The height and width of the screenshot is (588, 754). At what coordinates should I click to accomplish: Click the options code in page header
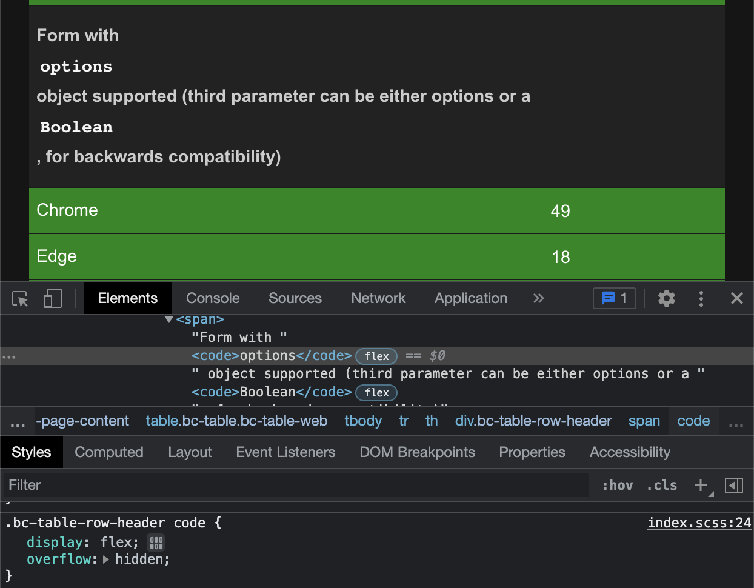pos(76,67)
